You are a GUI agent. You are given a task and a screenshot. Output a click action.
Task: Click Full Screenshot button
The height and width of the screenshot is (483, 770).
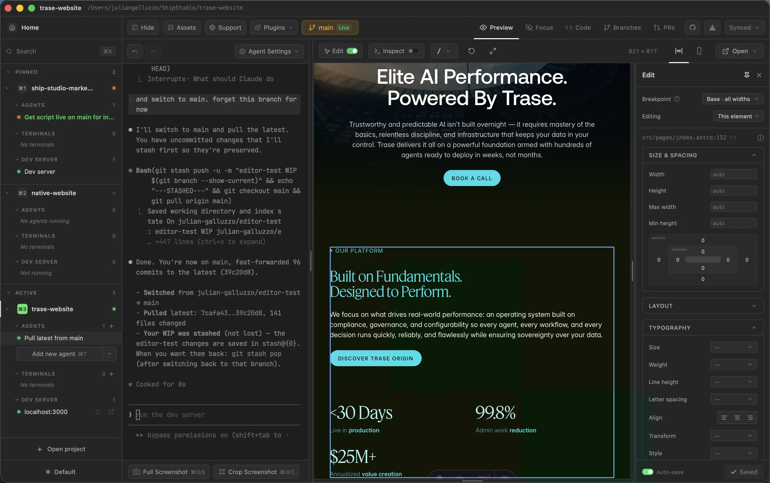169,472
